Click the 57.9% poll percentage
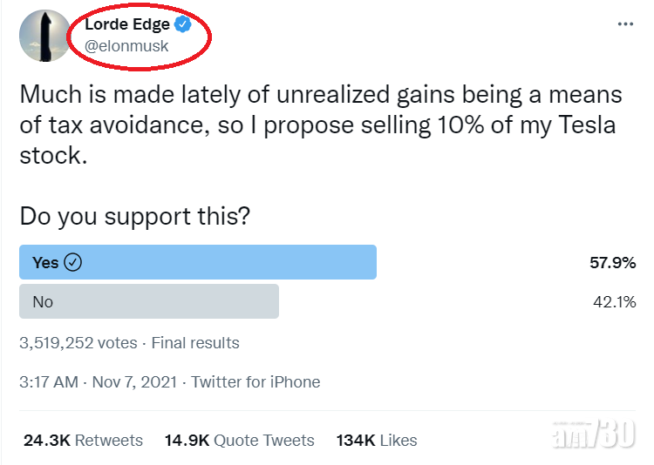654x465 pixels. pos(612,262)
